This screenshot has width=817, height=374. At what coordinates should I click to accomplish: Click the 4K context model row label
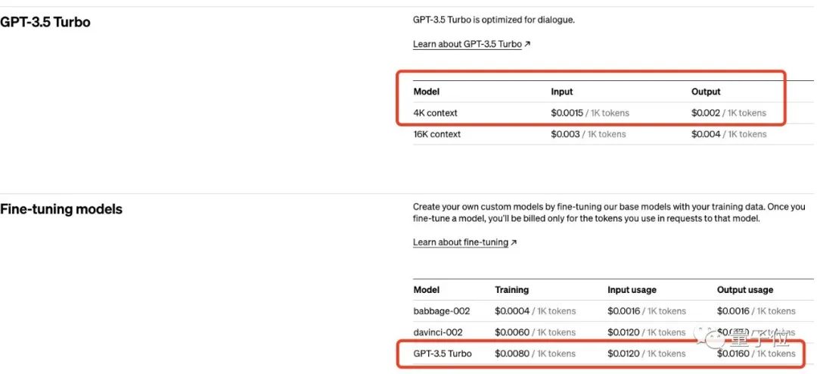pyautogui.click(x=436, y=113)
